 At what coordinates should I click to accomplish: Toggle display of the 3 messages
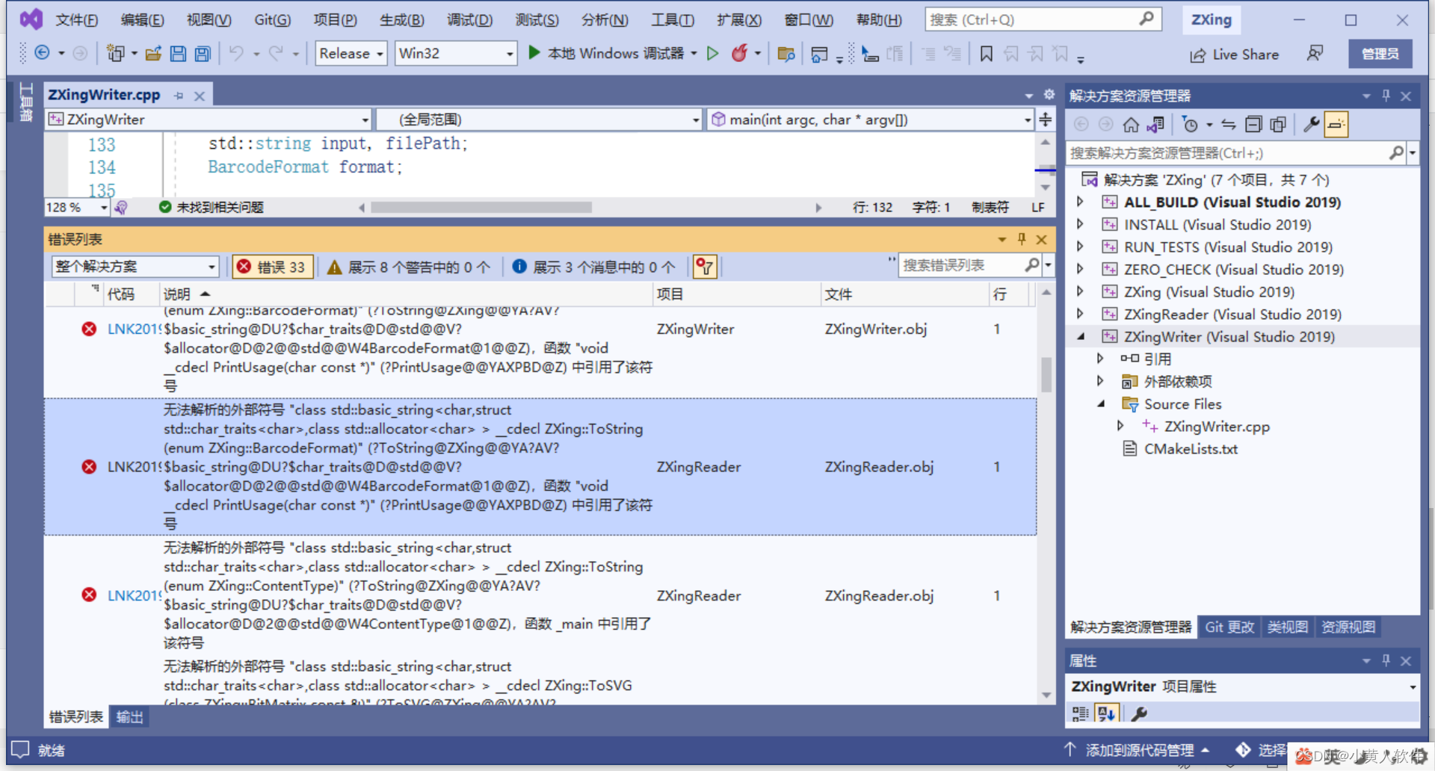point(594,266)
